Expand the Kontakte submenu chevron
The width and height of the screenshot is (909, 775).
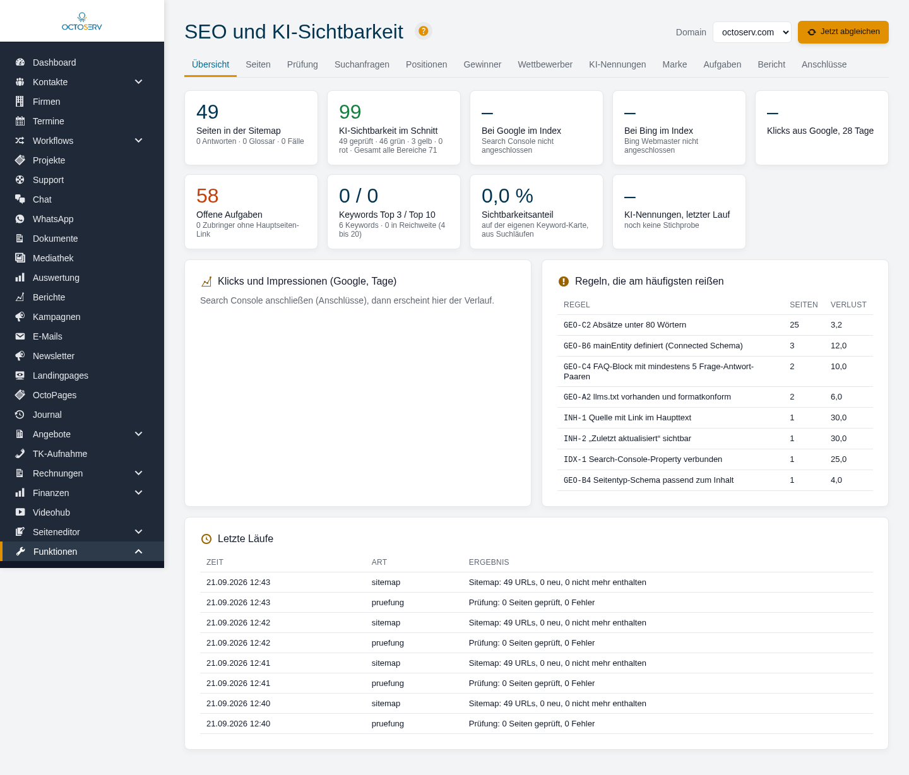tap(139, 82)
